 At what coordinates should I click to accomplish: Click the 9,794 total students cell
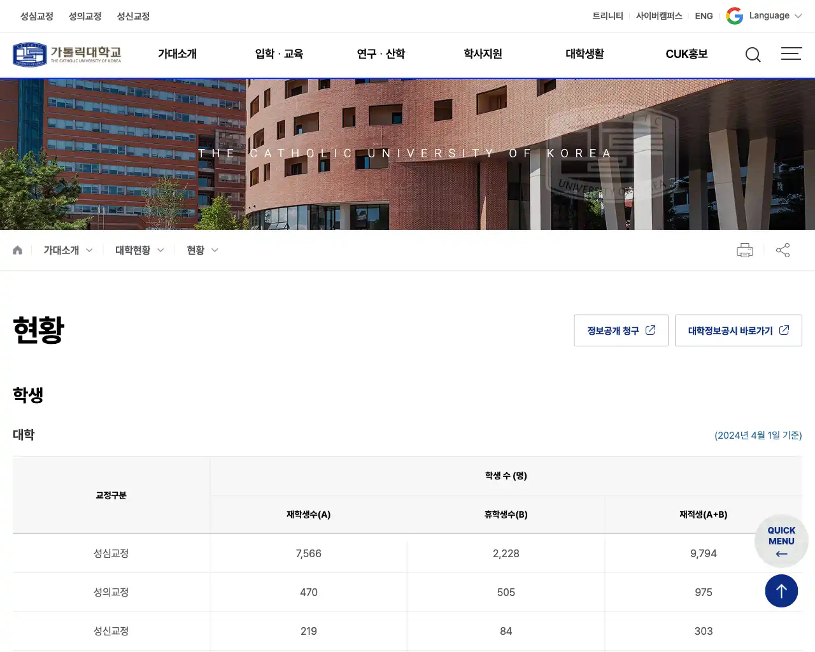tap(704, 554)
